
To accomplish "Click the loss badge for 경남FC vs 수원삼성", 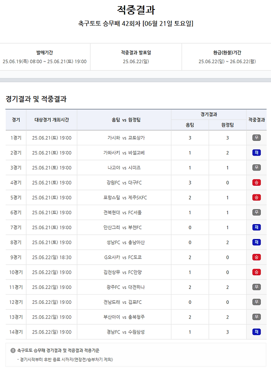I will coord(256,331).
